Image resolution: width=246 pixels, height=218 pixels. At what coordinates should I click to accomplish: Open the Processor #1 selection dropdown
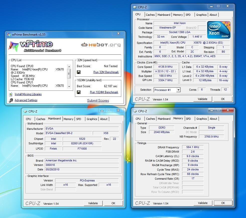click(178, 90)
